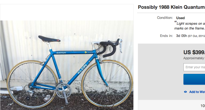The height and width of the screenshot is (110, 205).
Task: Click the 3d 05h time remaining text
Action: [182, 36]
